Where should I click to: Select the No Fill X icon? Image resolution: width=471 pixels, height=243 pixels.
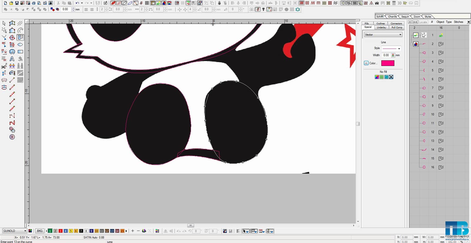click(x=391, y=77)
